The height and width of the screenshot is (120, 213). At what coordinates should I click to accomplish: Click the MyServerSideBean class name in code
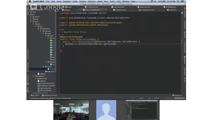point(86,39)
